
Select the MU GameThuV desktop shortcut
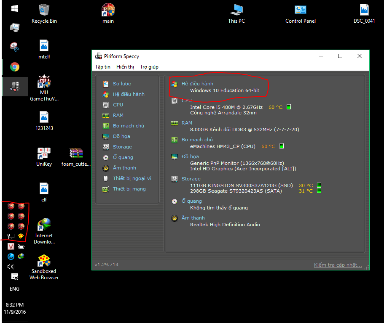pos(44,88)
